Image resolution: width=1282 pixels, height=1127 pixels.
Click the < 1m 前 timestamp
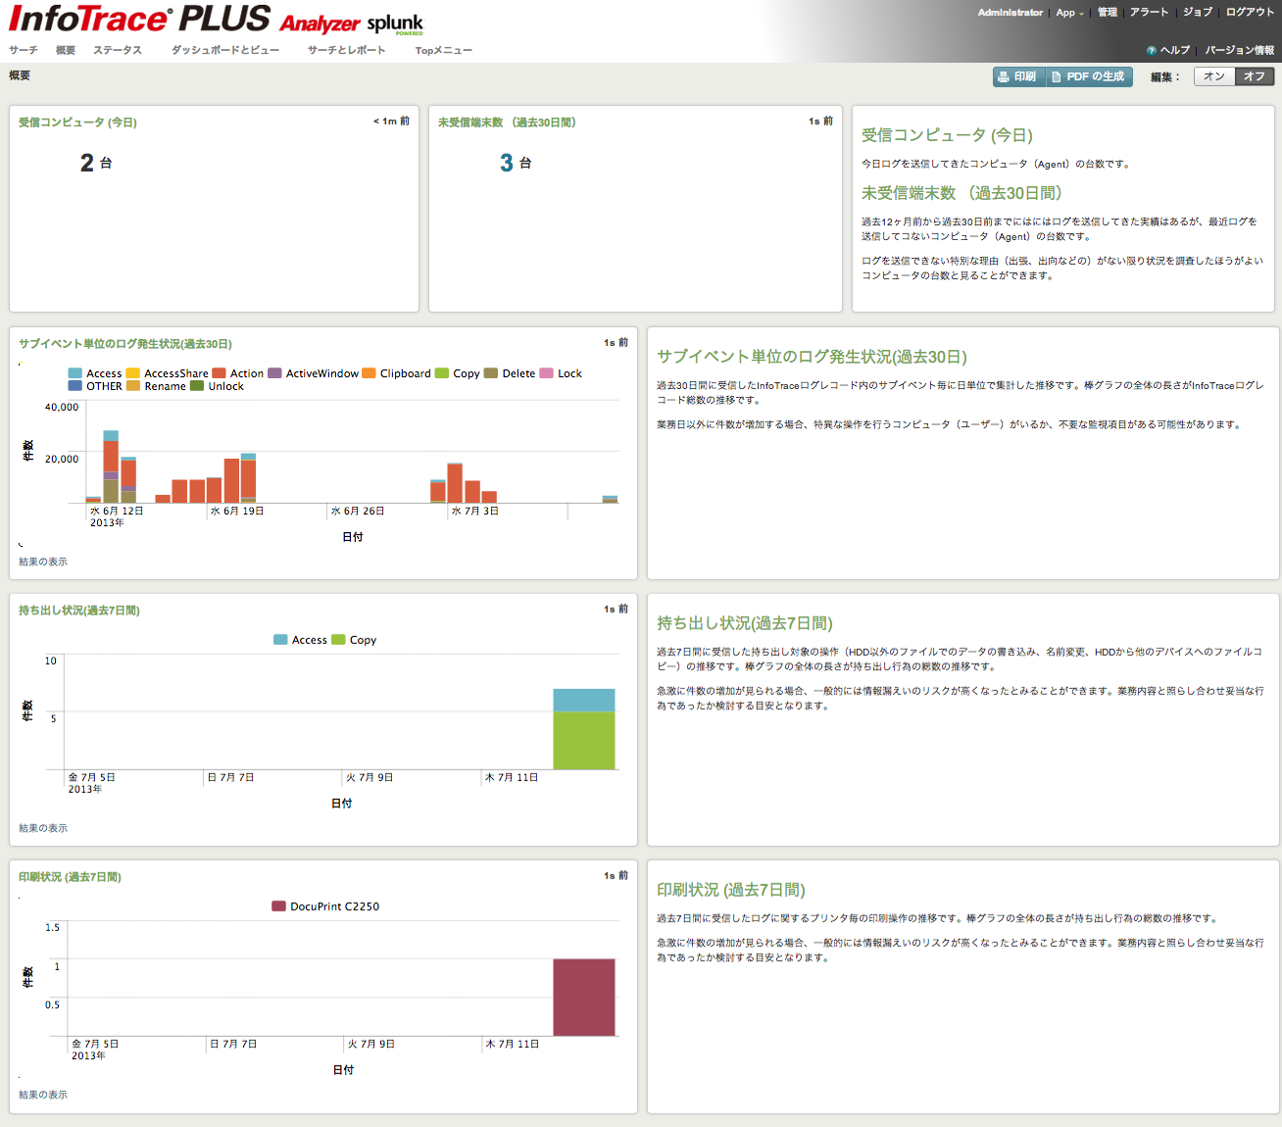pyautogui.click(x=391, y=122)
